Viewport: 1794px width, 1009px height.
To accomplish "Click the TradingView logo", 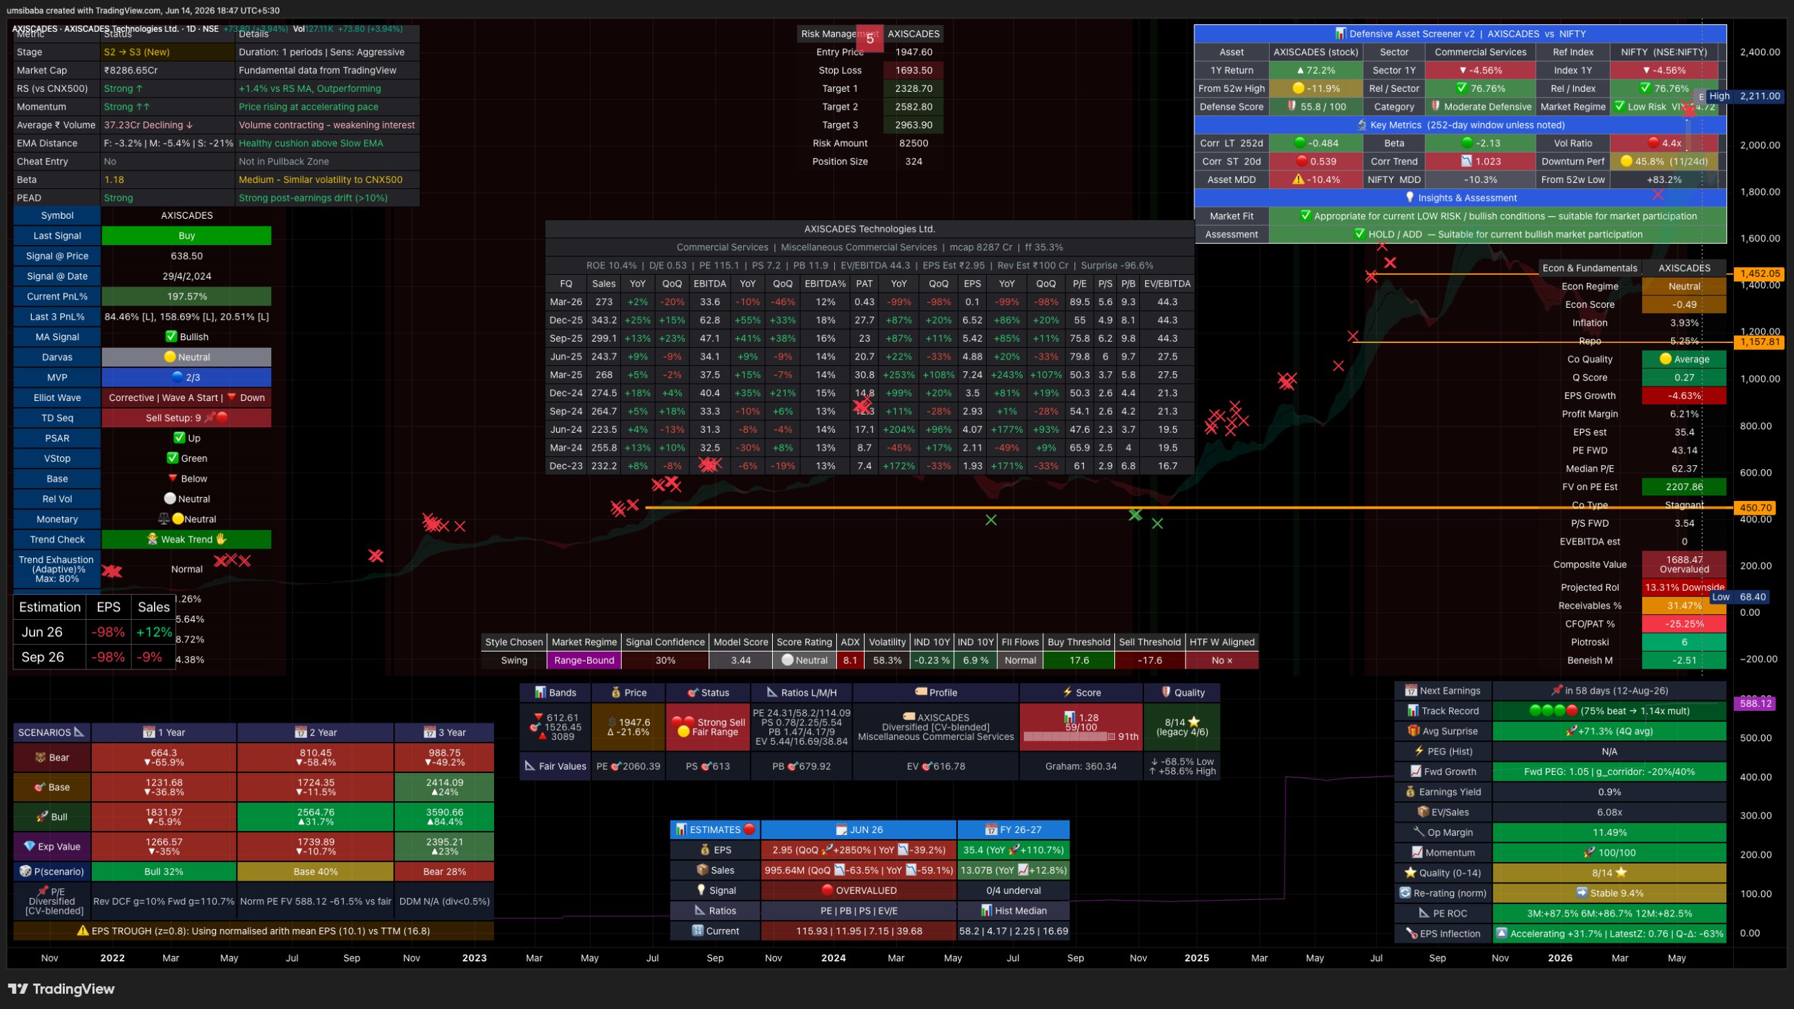I will point(61,989).
